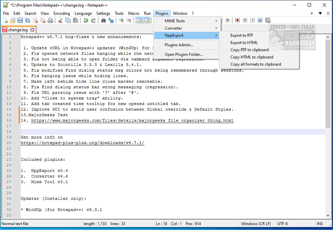Toggle synchronize horizontal scrolling button

click(x=147, y=21)
